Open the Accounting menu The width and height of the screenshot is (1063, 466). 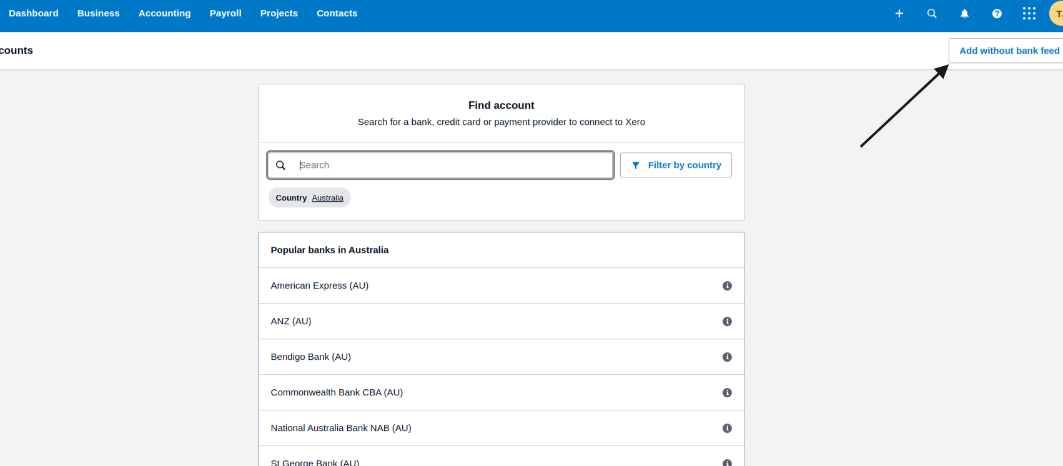pyautogui.click(x=165, y=13)
